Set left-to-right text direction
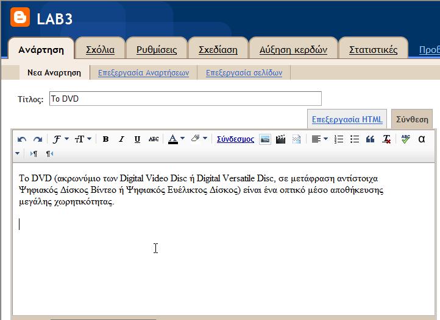The height and width of the screenshot is (320, 440). (x=34, y=153)
